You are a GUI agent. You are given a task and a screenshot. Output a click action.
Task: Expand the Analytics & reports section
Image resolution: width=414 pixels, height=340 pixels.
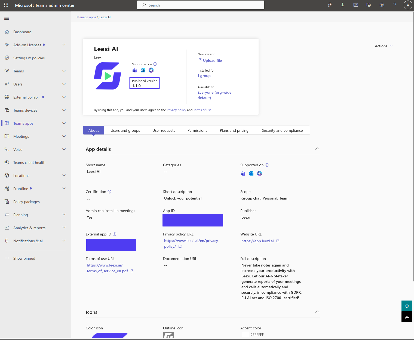[x=64, y=228]
